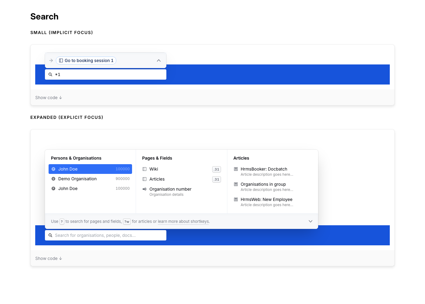Click the HrmsBooker: Docbatch article icon
The width and height of the screenshot is (425, 304).
coord(236,169)
